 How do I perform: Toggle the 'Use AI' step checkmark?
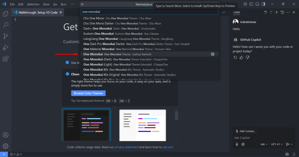67,63
